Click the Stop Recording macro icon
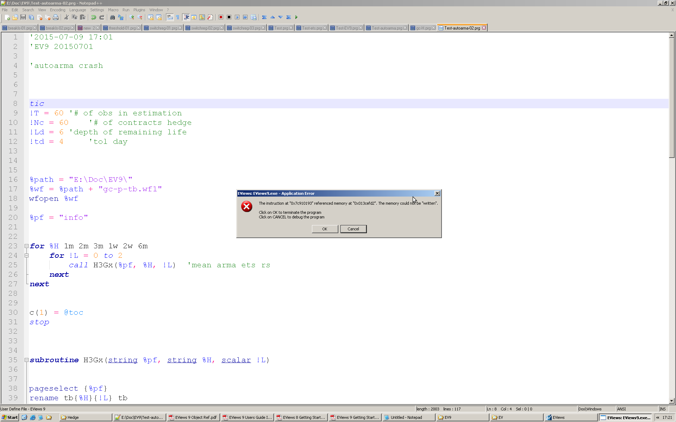Image resolution: width=676 pixels, height=422 pixels. tap(229, 17)
